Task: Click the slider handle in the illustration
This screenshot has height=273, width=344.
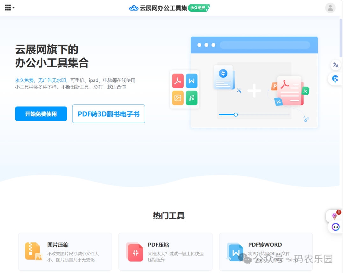Action: coord(236,115)
